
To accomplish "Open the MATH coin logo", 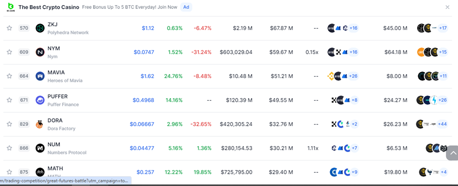I will (40, 172).
